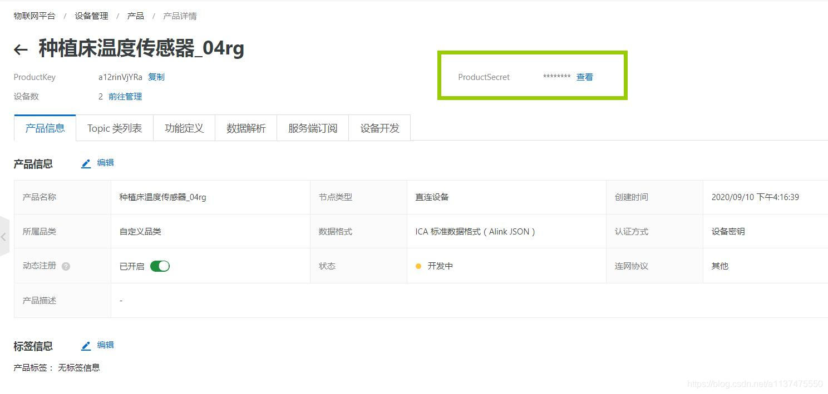This screenshot has width=828, height=394.
Task: Click the 认证方式 table label
Action: [632, 232]
